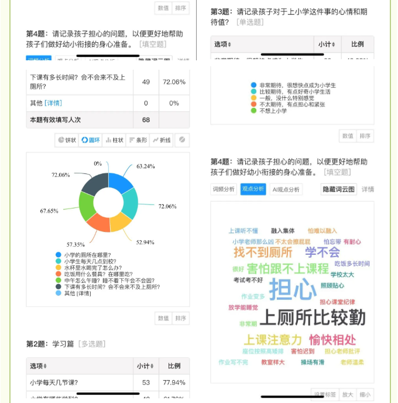Choose the 柱状 column chart type
398x403 pixels.
coord(114,140)
